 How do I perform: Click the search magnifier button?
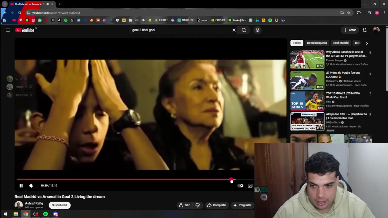244,30
